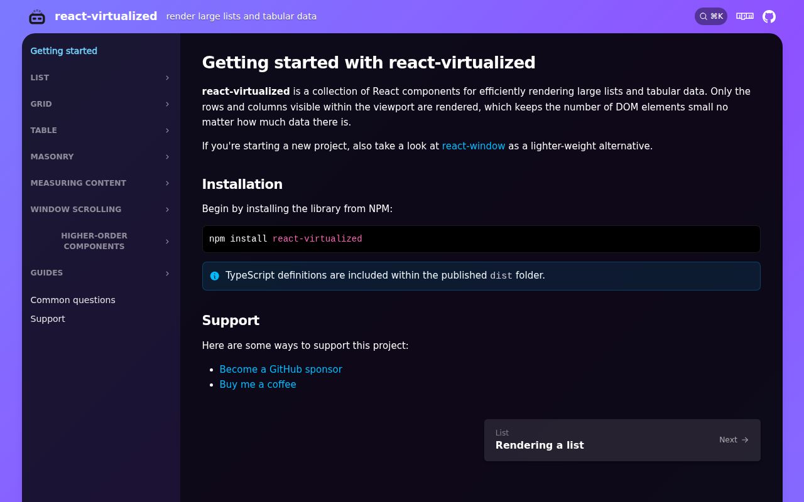Click the npm install code block
The image size is (804, 502).
tap(481, 239)
